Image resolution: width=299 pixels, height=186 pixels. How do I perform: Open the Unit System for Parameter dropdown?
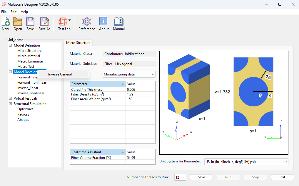click(x=245, y=162)
